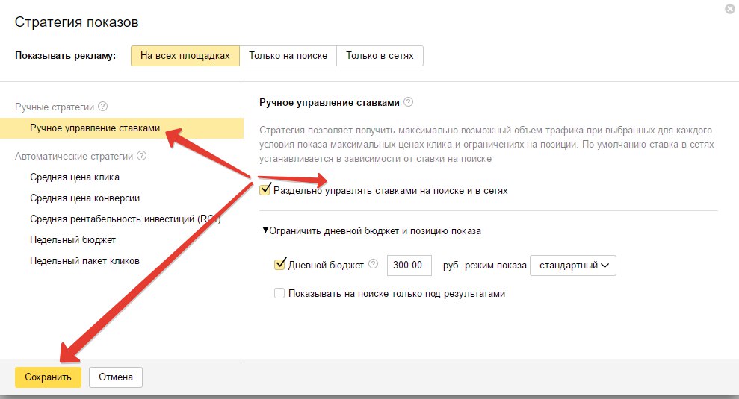Click help icon beside Автоматические стратегии

(142, 156)
